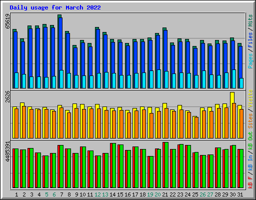Click day label 1 on the x-axis
The height and width of the screenshot is (200, 256).
16,194
